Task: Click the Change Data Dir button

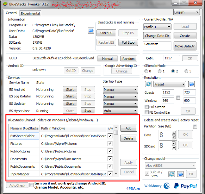Action: (157, 36)
